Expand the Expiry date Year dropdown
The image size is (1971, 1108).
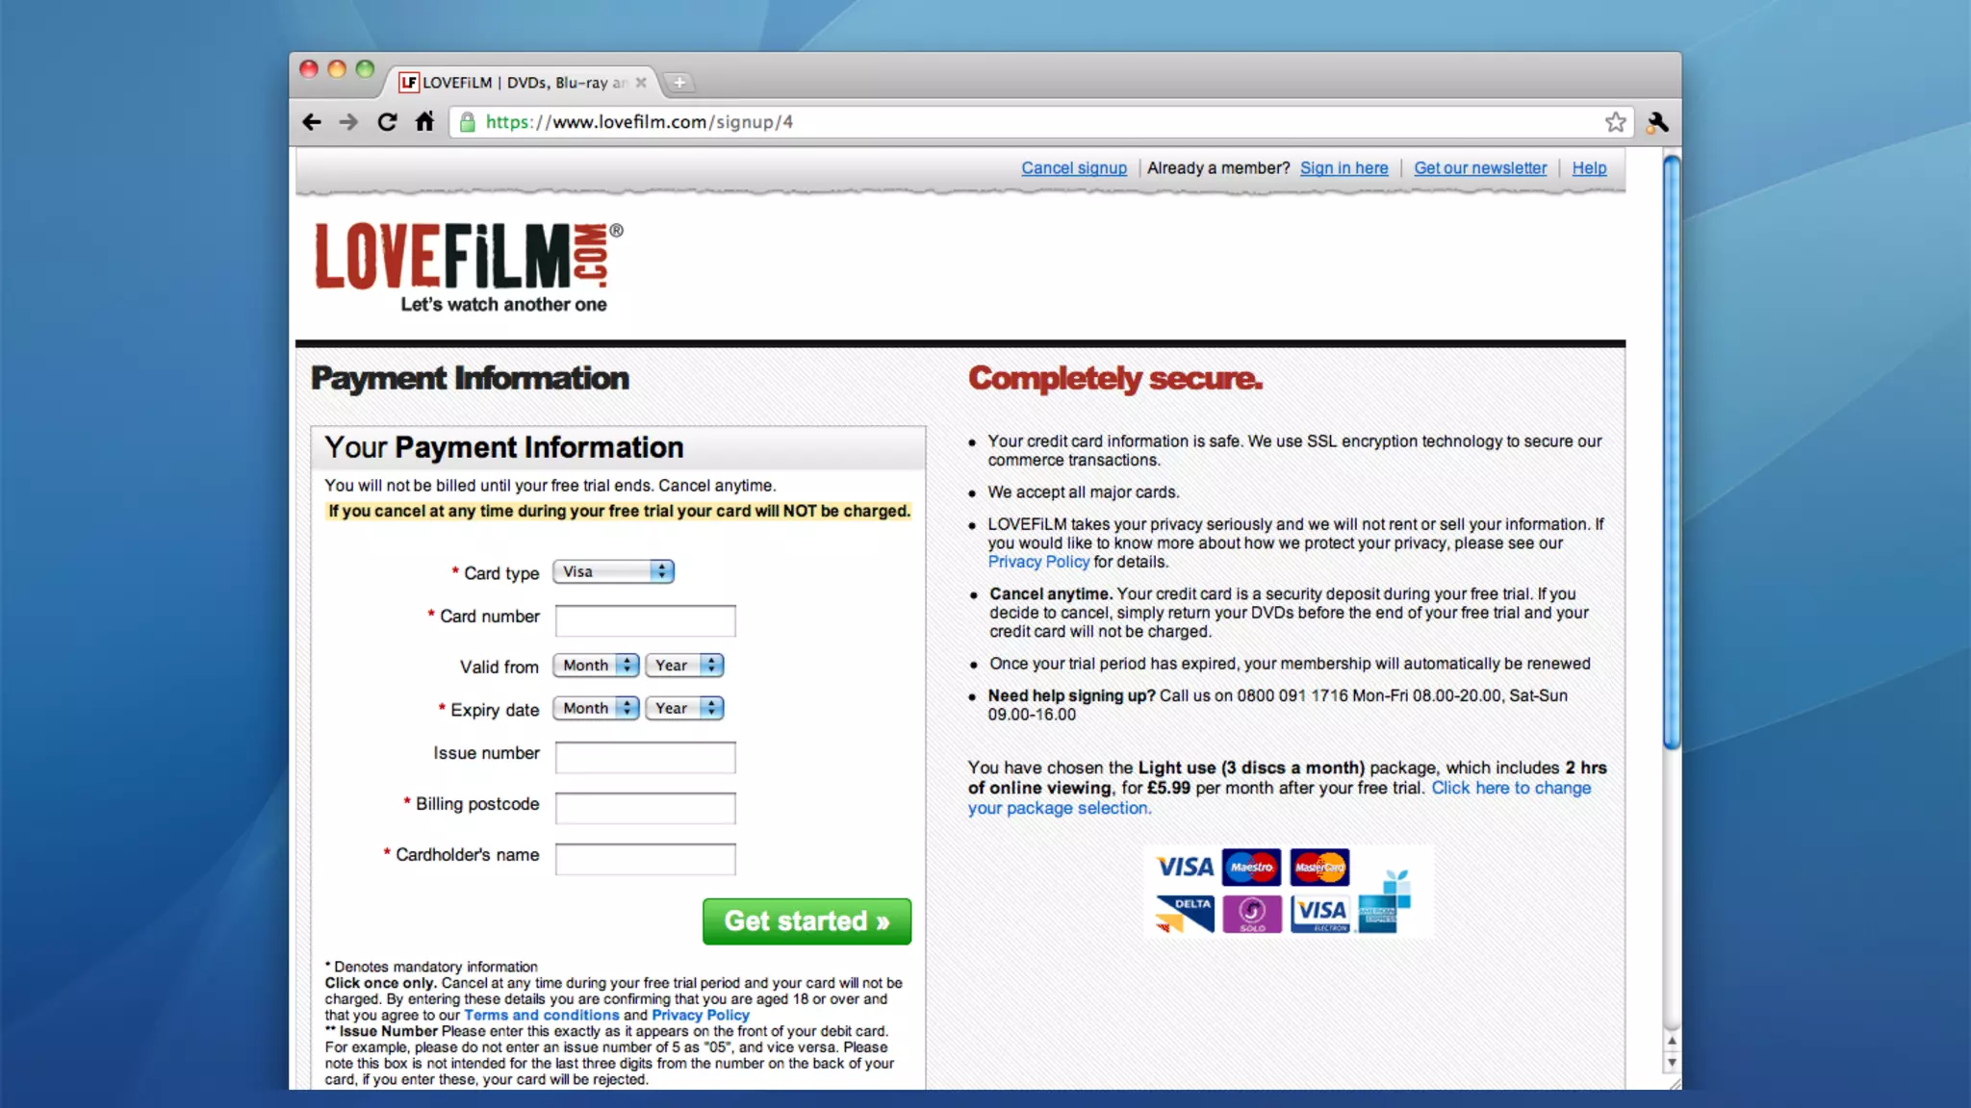(x=684, y=709)
